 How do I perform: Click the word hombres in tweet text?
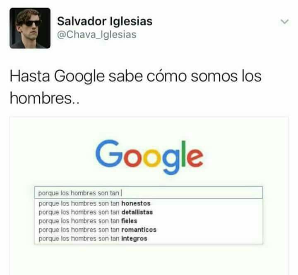click(41, 98)
